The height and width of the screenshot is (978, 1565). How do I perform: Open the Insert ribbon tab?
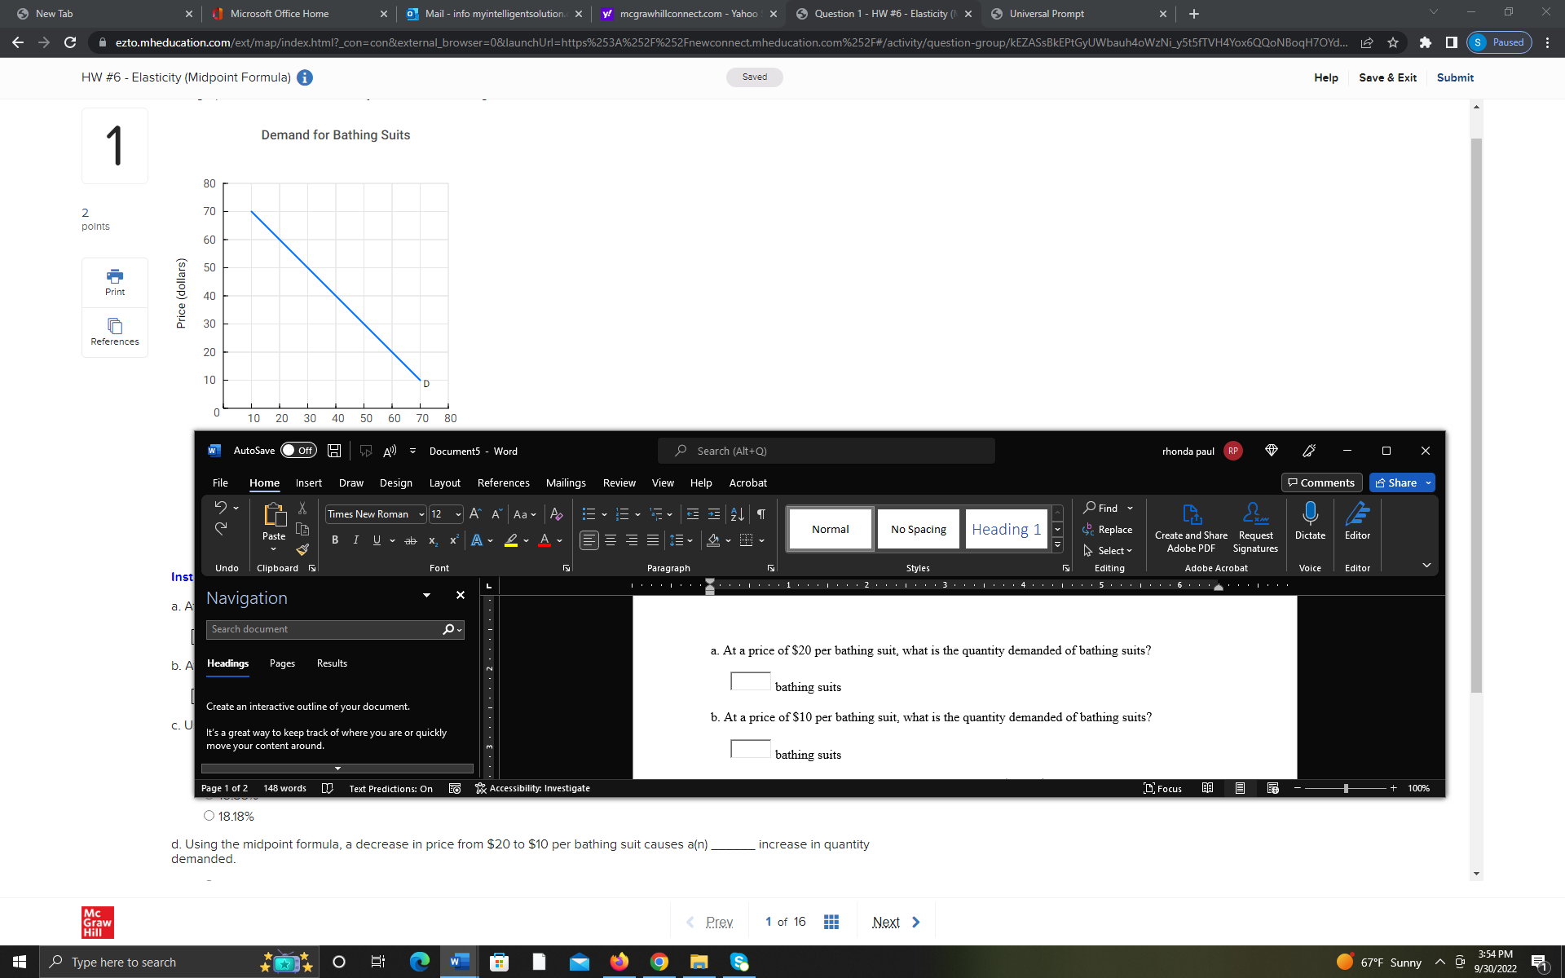308,482
